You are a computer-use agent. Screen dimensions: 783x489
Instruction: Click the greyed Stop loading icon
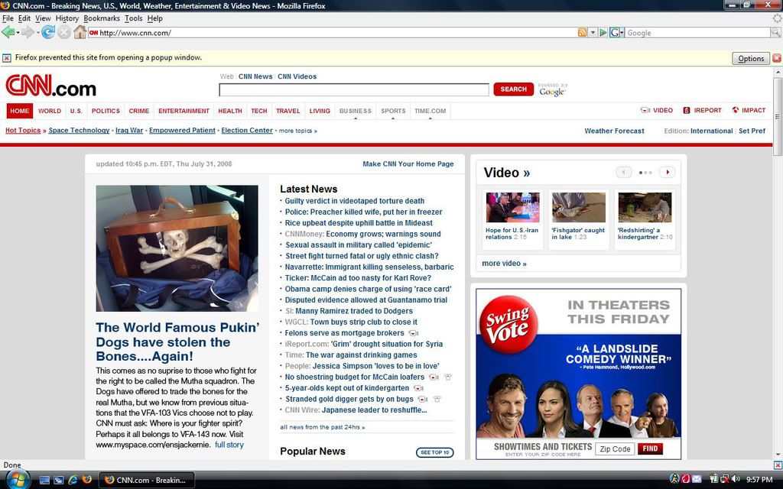pos(64,32)
